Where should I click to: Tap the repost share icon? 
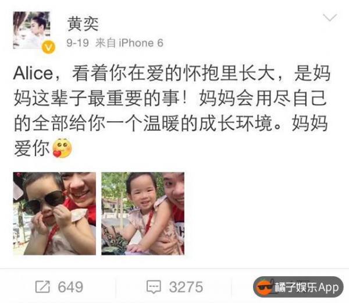click(42, 287)
